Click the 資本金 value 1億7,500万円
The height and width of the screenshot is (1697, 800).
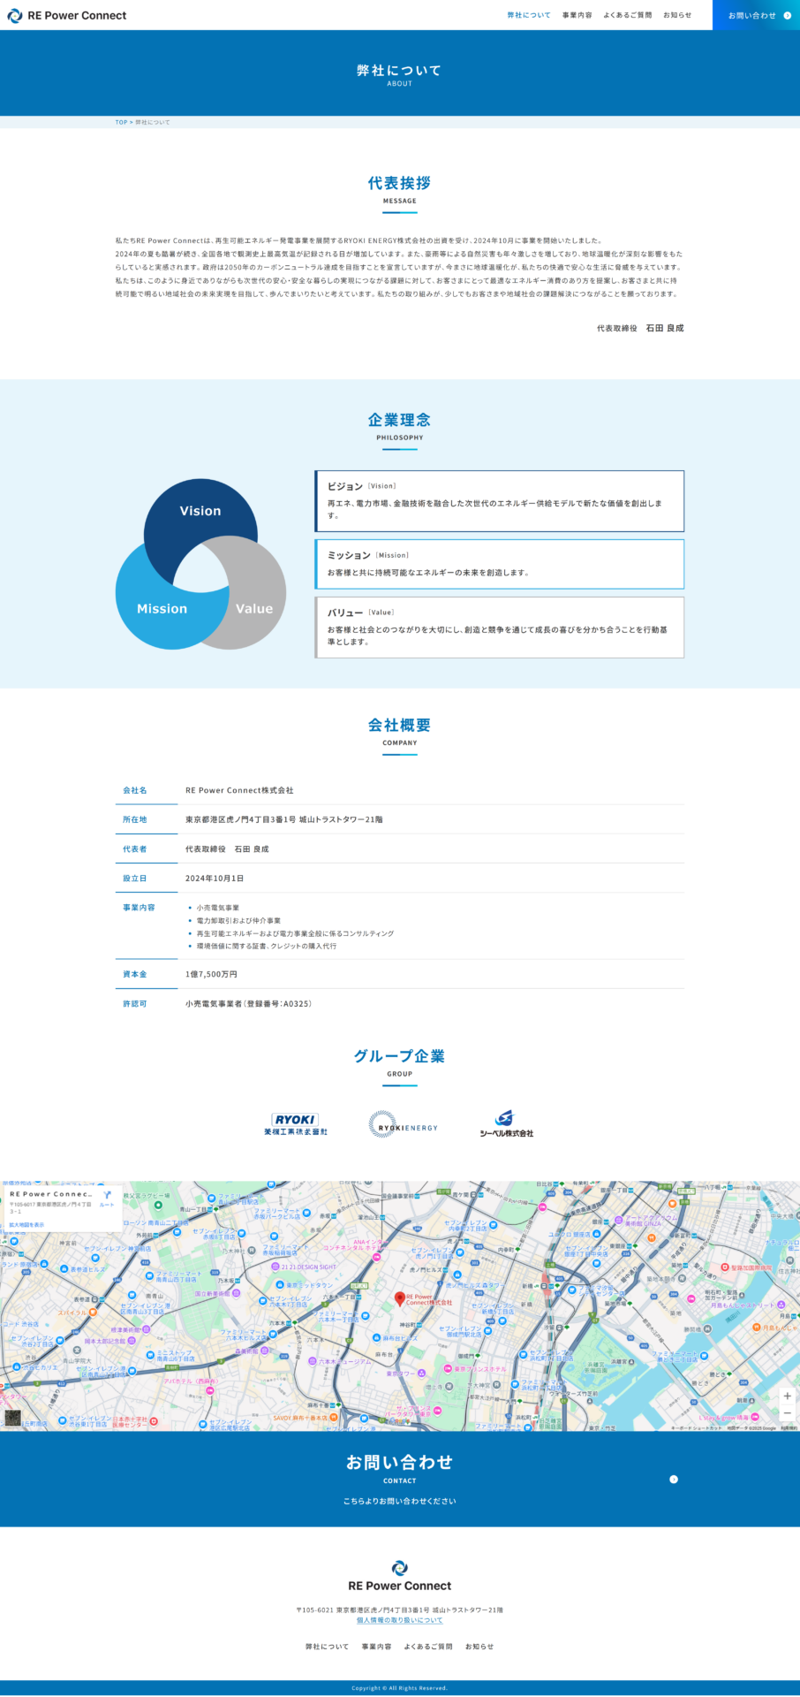click(211, 974)
